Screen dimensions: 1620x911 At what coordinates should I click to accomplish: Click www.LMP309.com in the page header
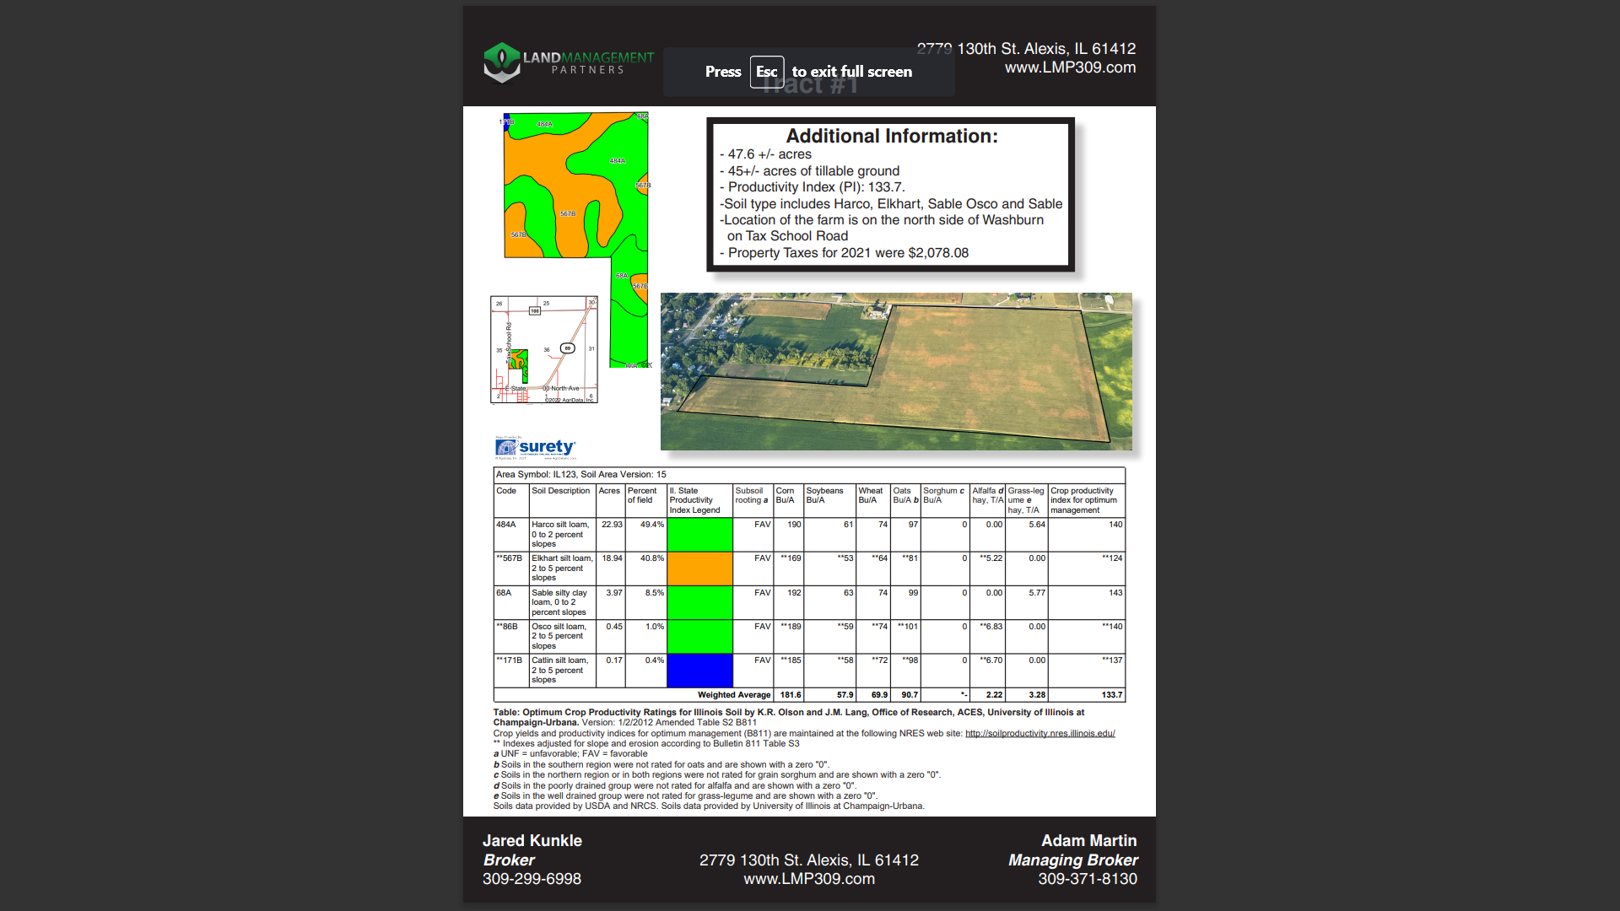point(1070,67)
